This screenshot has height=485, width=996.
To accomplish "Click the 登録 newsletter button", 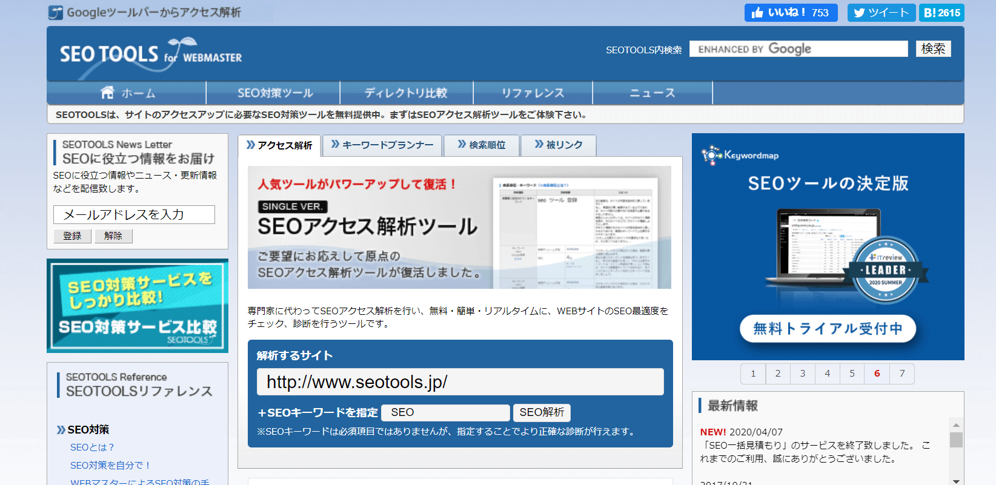I will (x=72, y=236).
